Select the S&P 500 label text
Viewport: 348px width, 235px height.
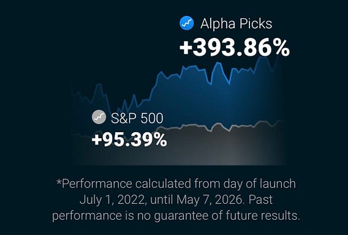(x=137, y=118)
